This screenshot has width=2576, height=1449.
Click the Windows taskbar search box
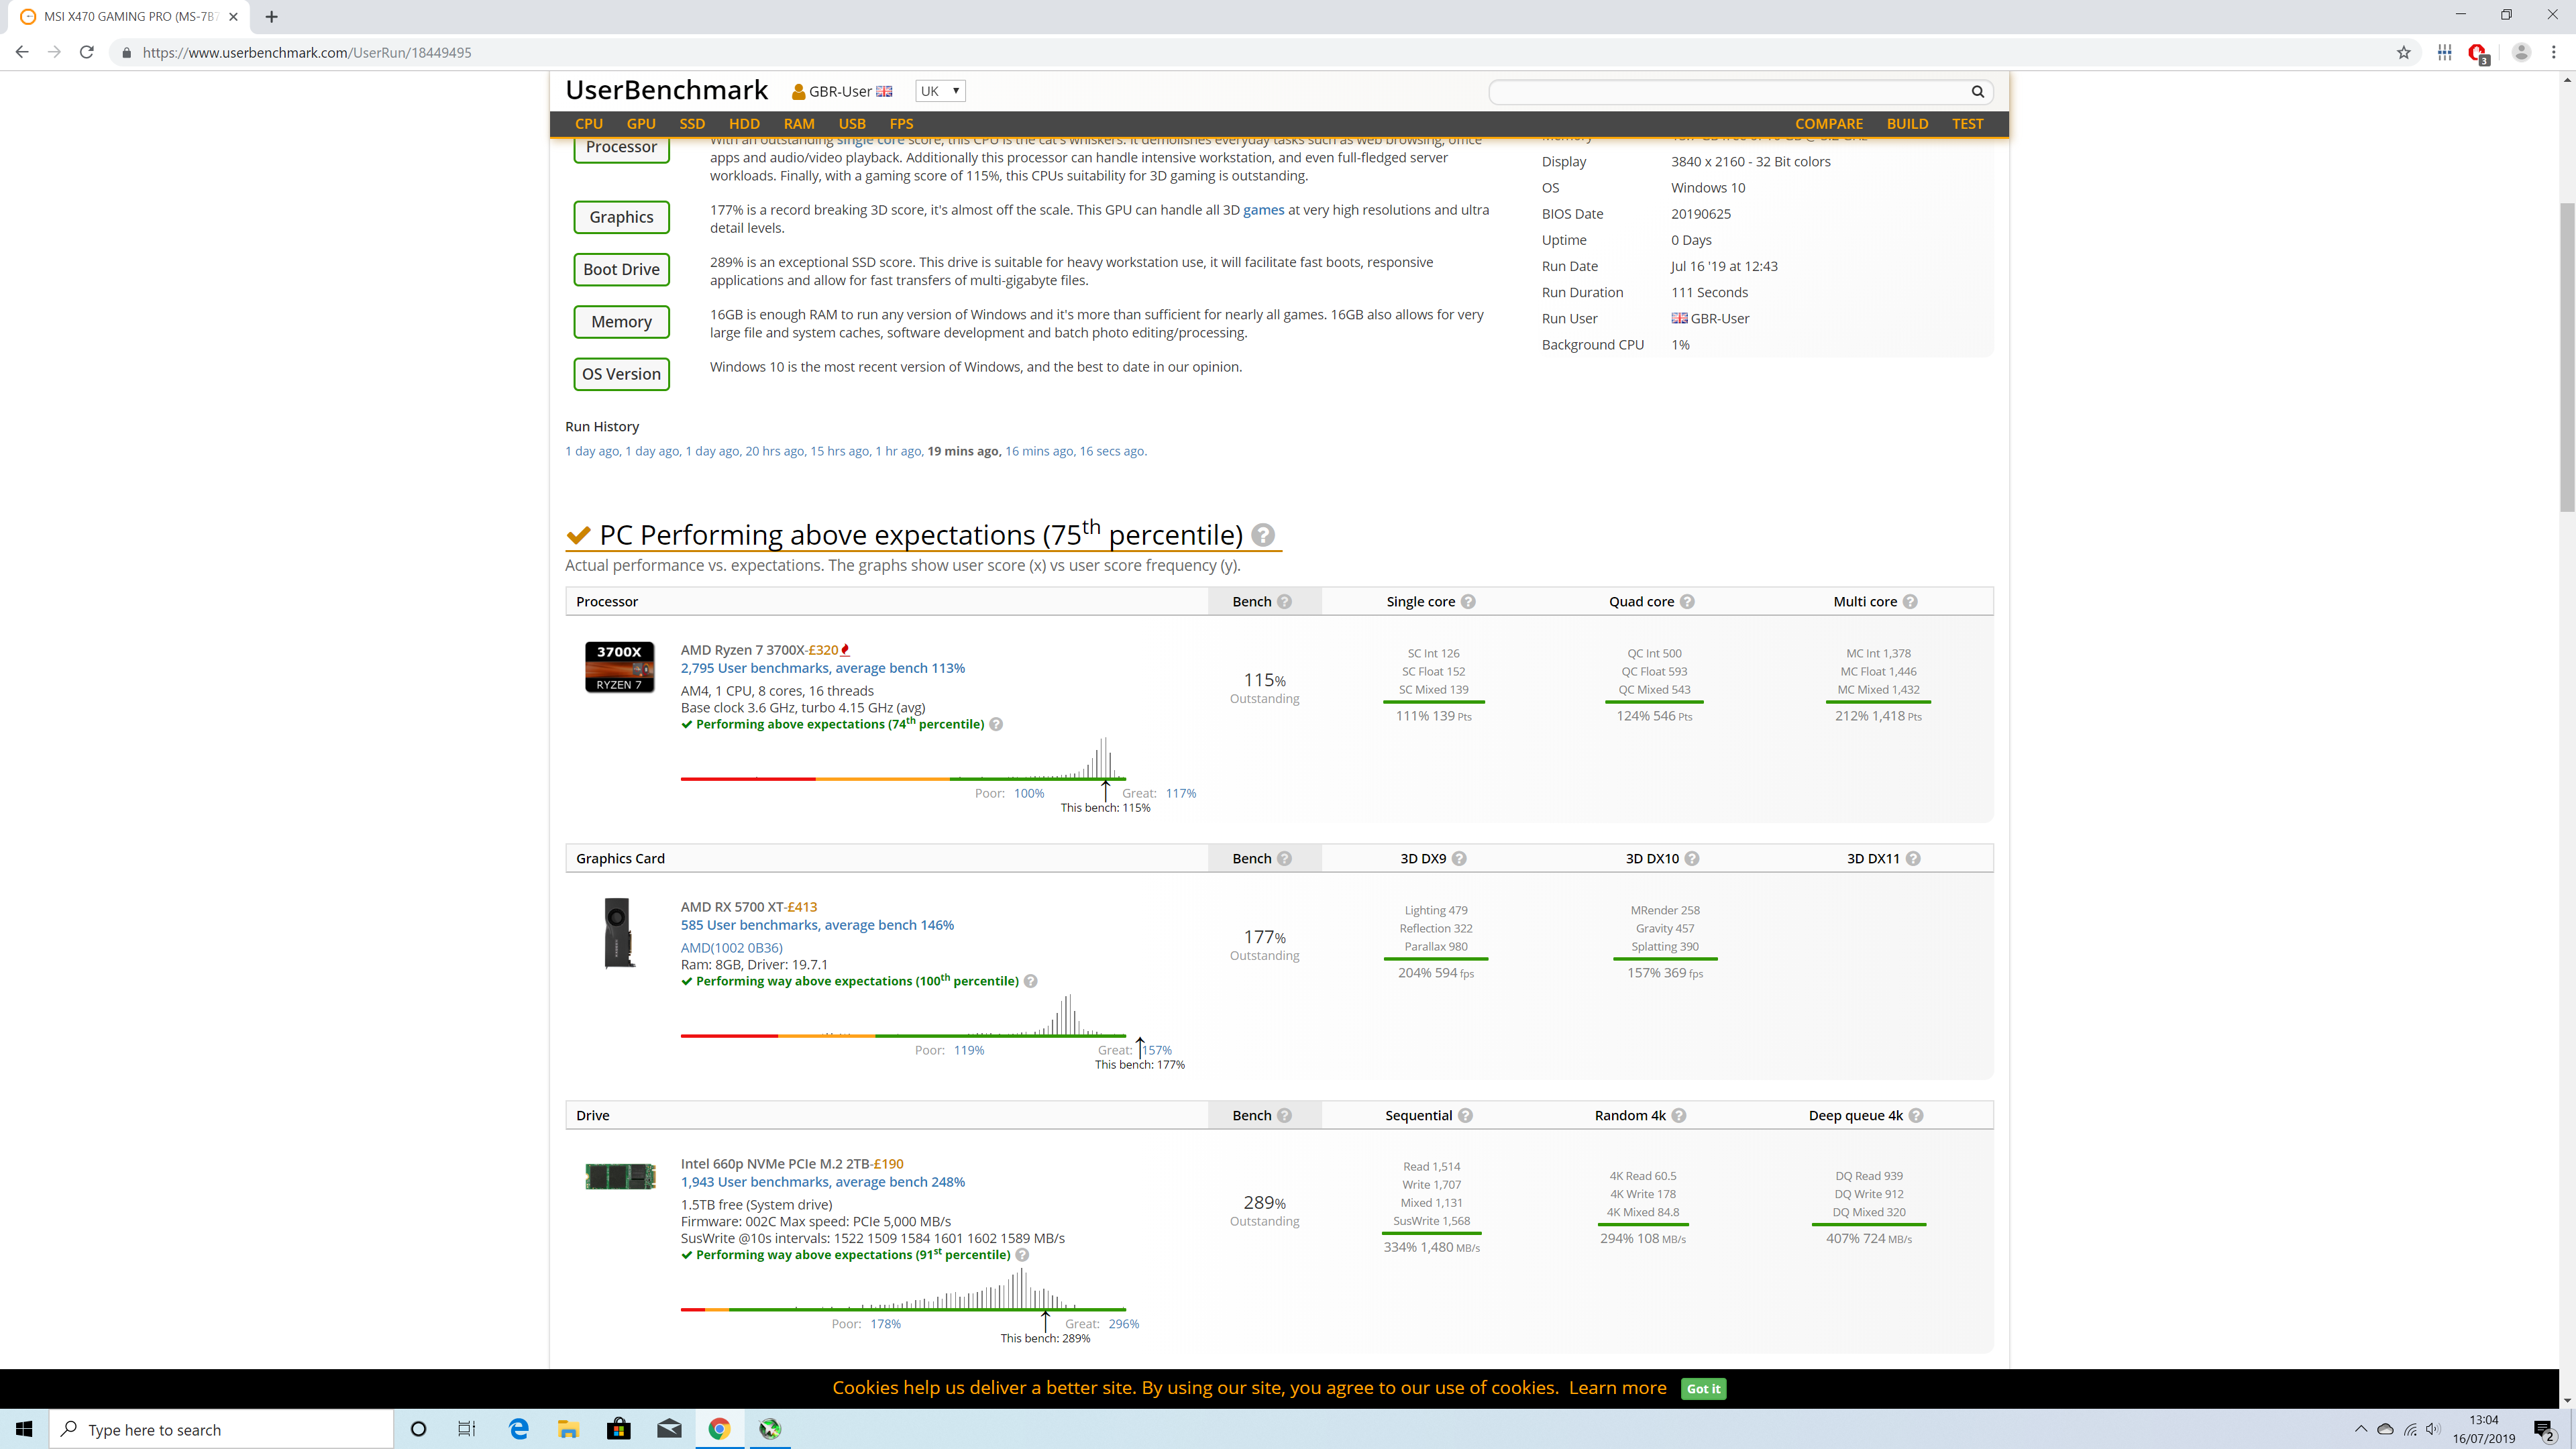coord(221,1429)
